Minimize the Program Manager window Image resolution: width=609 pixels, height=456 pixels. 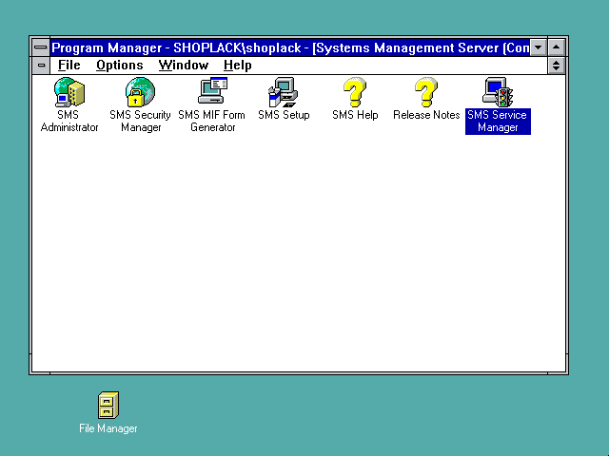click(x=539, y=47)
